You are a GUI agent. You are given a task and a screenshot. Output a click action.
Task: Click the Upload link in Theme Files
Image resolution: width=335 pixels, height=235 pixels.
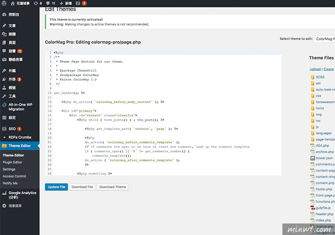(x=315, y=69)
